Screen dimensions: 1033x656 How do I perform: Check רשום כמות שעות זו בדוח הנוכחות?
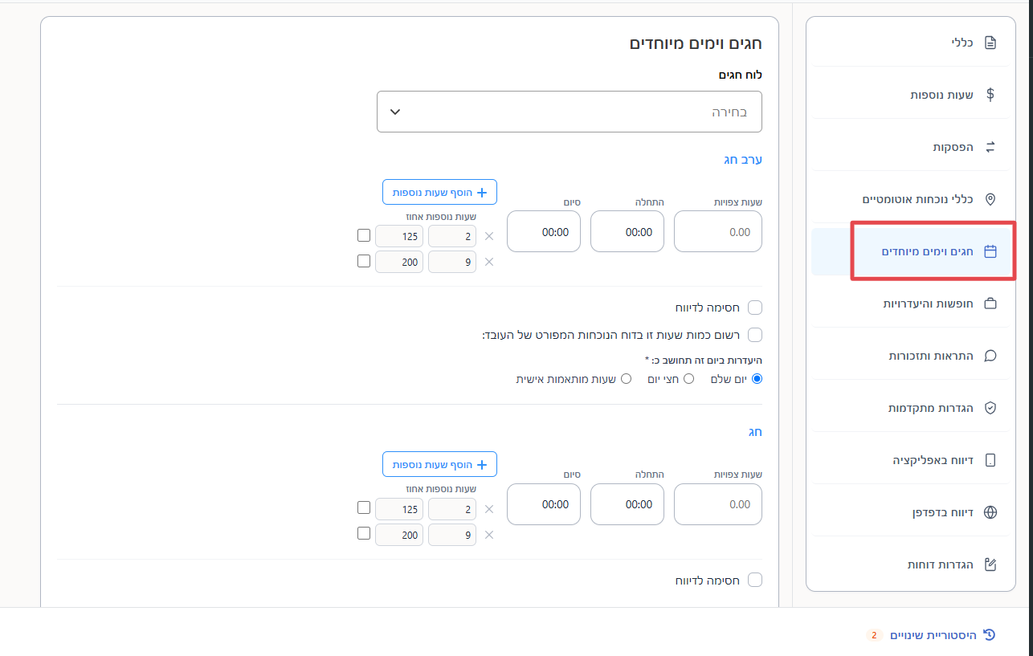click(x=755, y=334)
